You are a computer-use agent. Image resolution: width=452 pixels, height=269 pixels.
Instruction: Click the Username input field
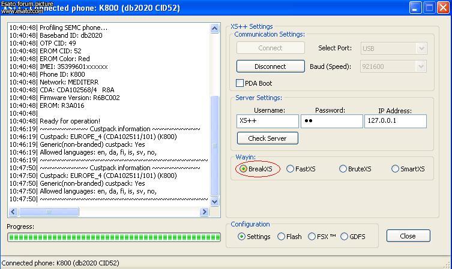pos(268,121)
